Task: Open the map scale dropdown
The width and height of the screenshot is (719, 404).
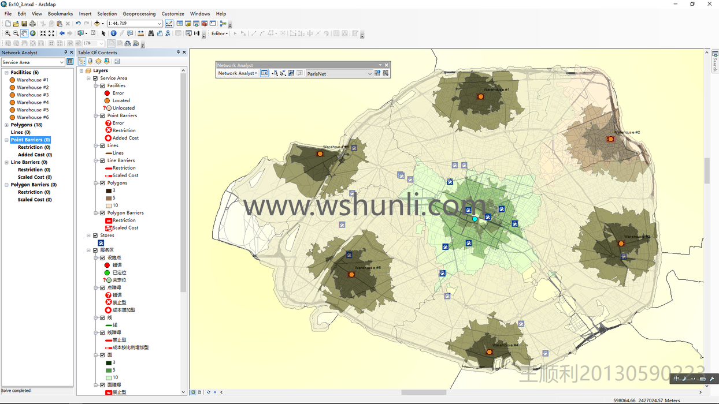Action: click(160, 24)
